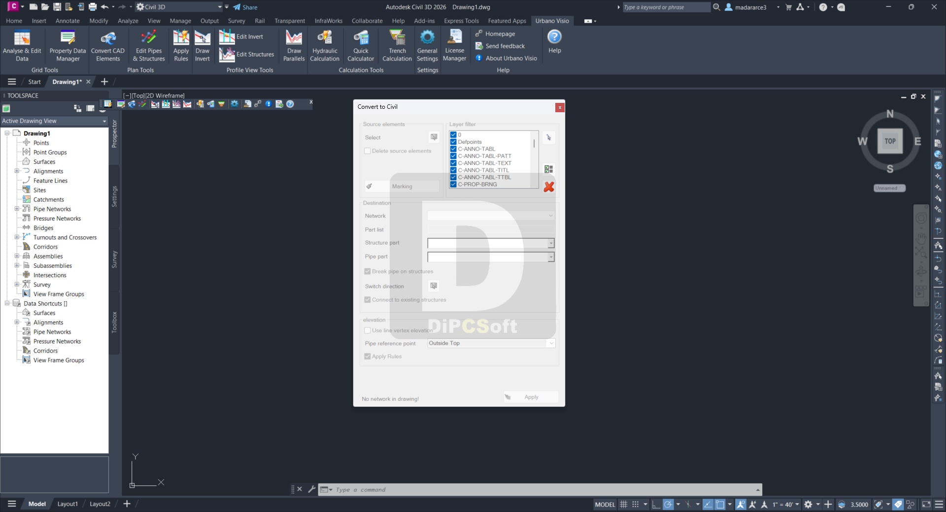
Task: Uncheck C-ANNO-TABL-PATT layer checkbox
Action: 453,156
